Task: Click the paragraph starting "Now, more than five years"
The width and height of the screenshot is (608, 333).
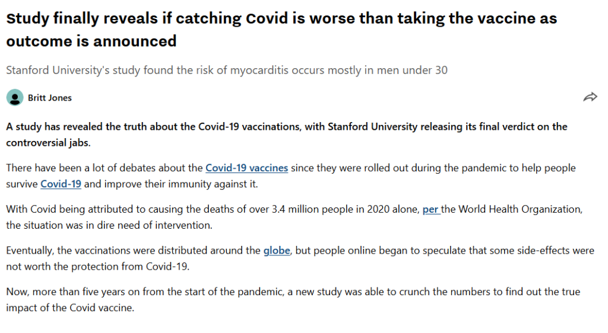Action: [178, 292]
